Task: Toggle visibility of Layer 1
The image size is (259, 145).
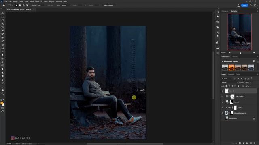Action: pyautogui.click(x=223, y=102)
